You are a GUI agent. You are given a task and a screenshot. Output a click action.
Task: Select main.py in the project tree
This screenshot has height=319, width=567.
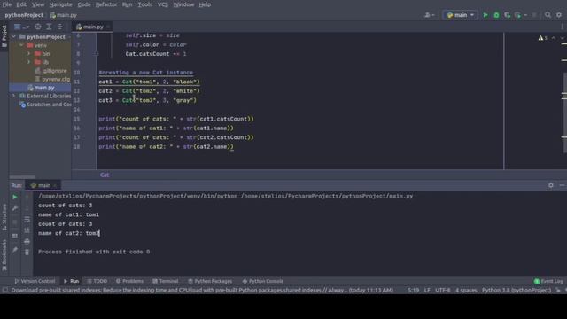coord(41,88)
